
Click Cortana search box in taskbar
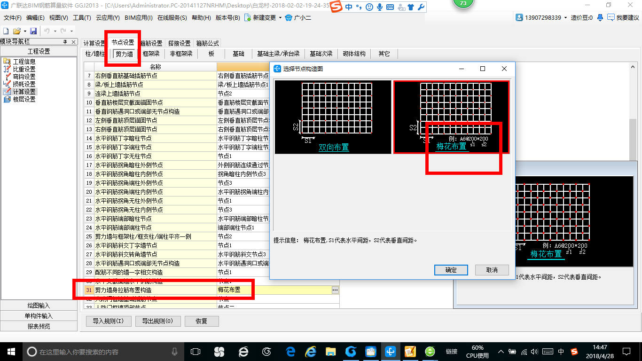click(x=103, y=351)
